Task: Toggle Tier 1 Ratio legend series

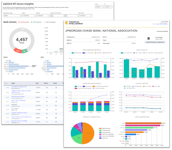Action: (156, 86)
